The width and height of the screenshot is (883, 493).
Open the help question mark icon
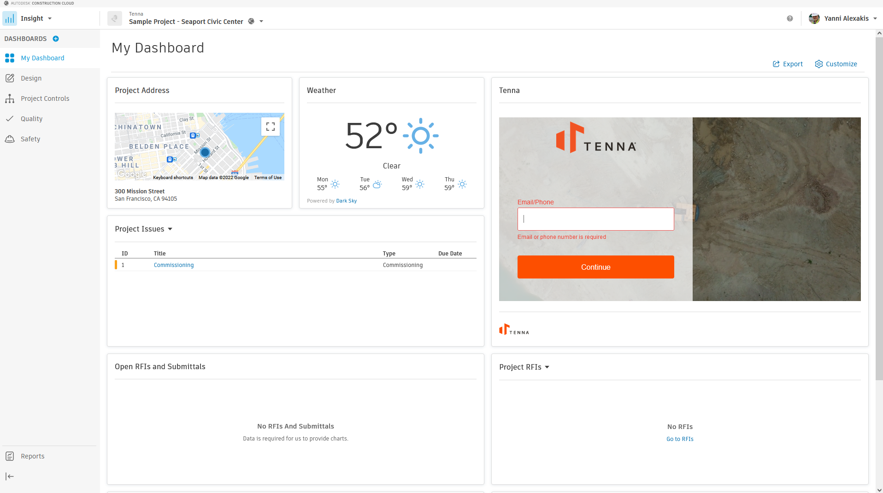tap(790, 18)
